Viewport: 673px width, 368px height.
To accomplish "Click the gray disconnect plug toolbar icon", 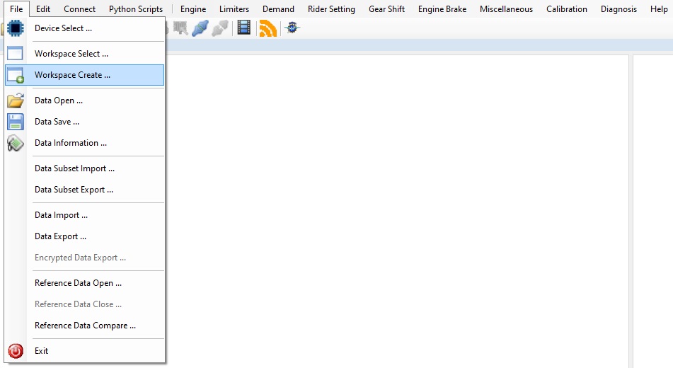I will pos(220,28).
